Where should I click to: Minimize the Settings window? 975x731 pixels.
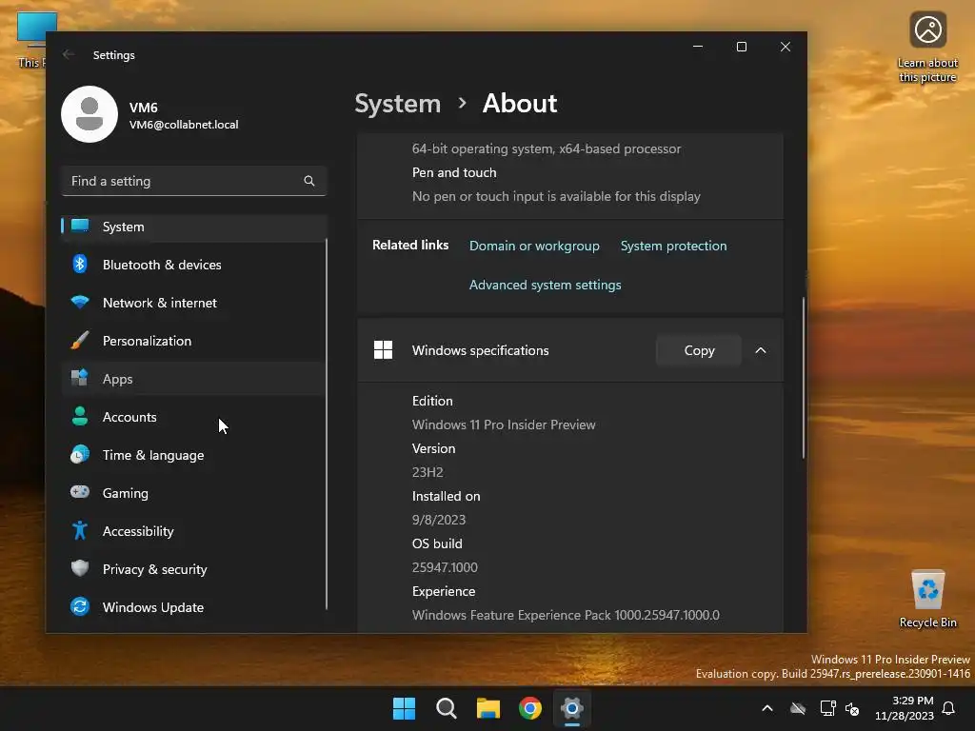pos(698,47)
